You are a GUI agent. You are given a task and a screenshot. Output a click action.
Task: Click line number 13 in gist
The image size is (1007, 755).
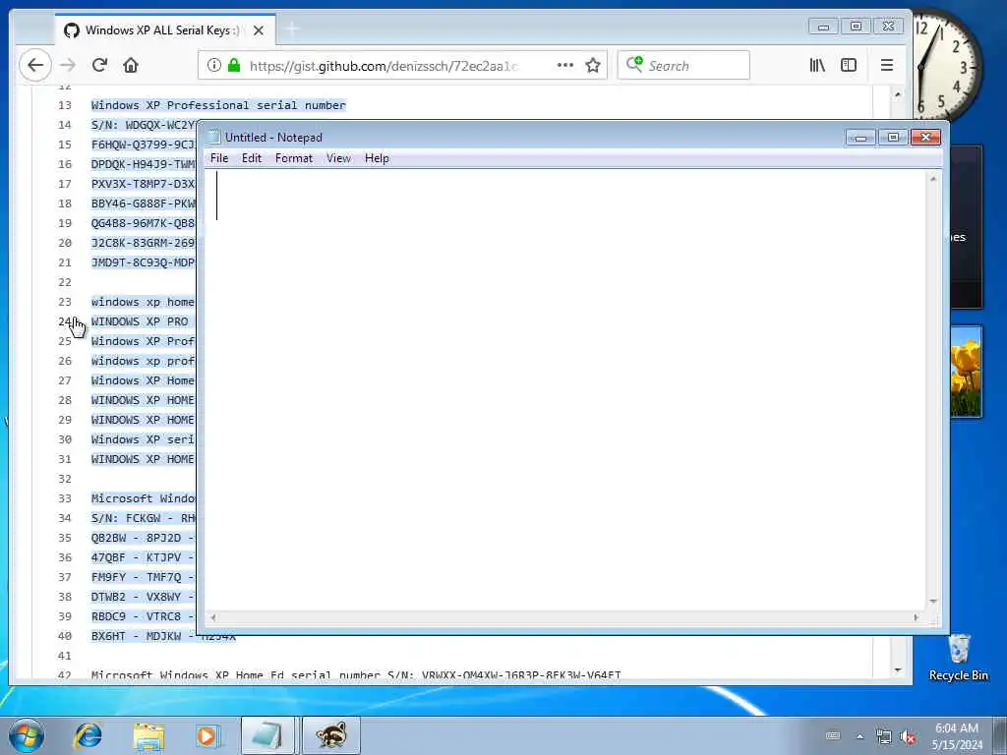pos(64,105)
